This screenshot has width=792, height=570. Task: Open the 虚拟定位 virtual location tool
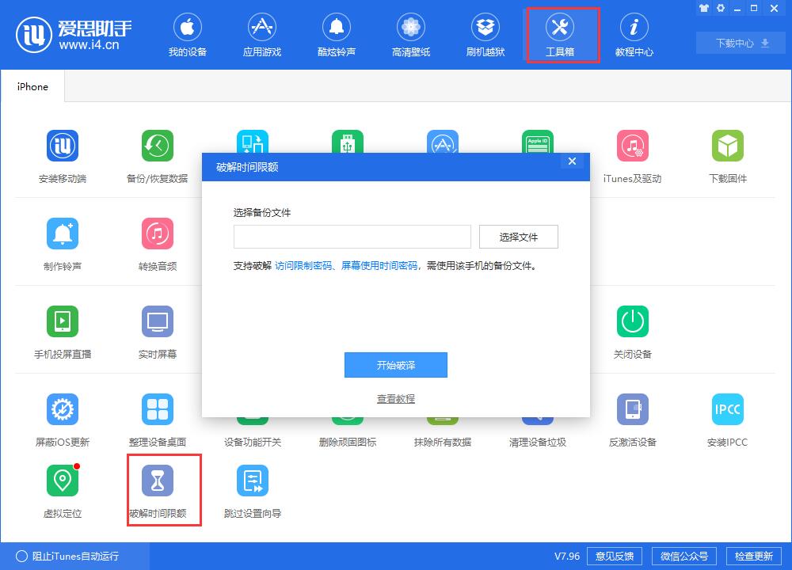63,488
